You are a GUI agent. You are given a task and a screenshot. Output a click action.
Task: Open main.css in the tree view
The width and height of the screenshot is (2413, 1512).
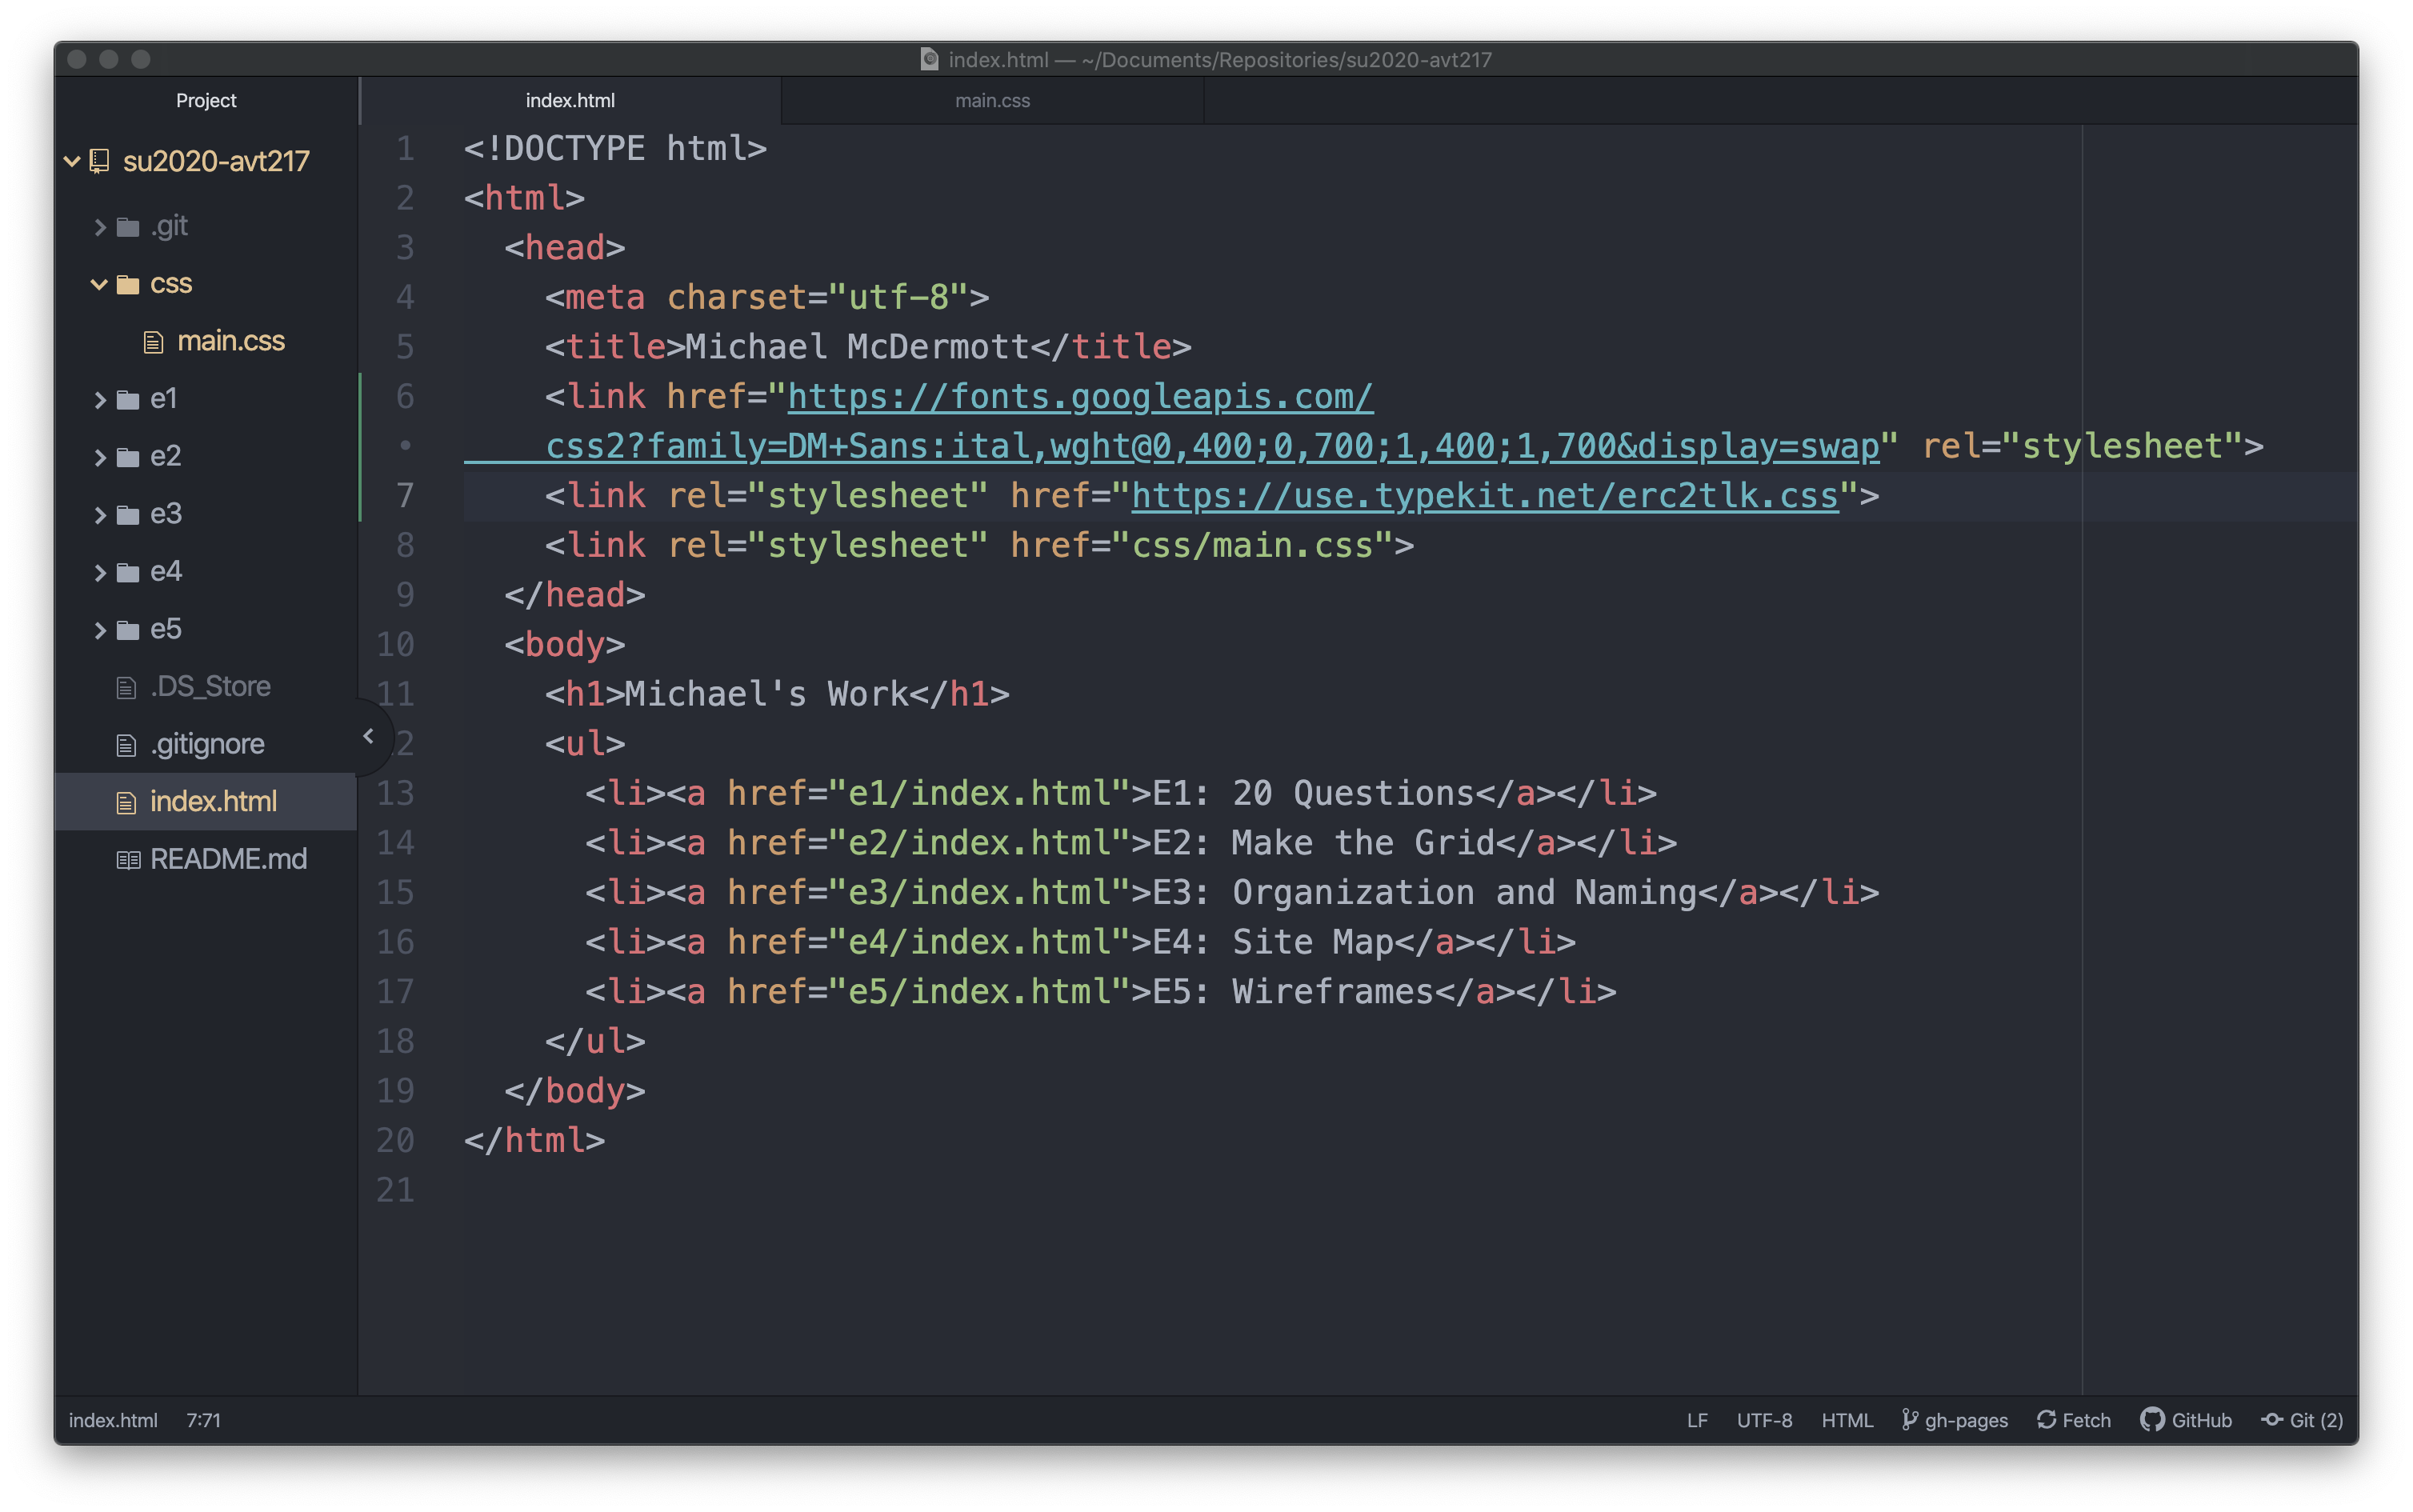(x=231, y=341)
